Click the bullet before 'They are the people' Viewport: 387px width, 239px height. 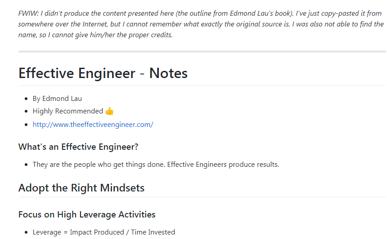pyautogui.click(x=26, y=165)
